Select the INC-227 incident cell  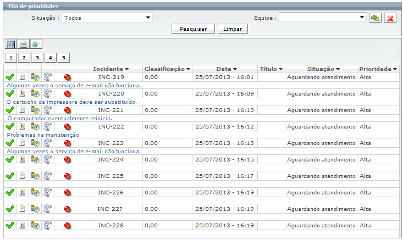[x=111, y=209]
